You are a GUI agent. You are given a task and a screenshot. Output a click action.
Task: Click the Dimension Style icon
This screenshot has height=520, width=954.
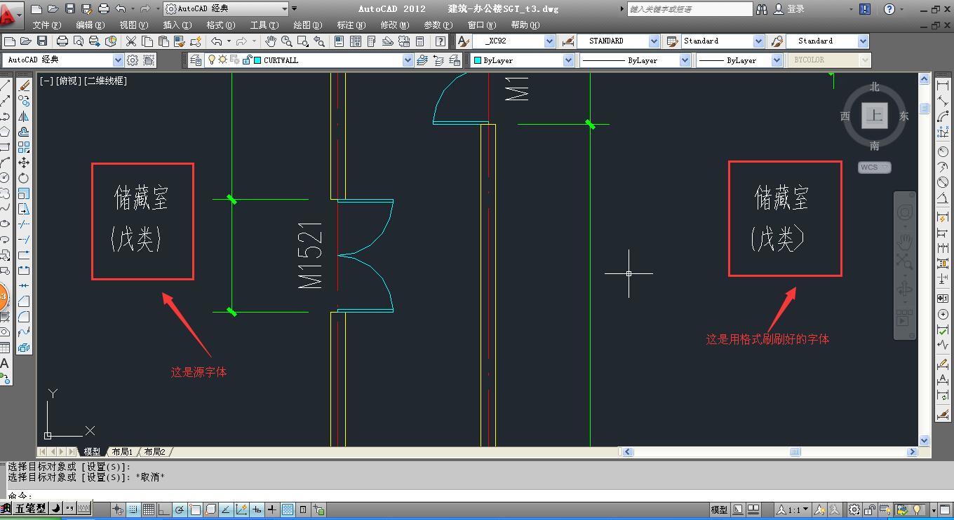[567, 41]
